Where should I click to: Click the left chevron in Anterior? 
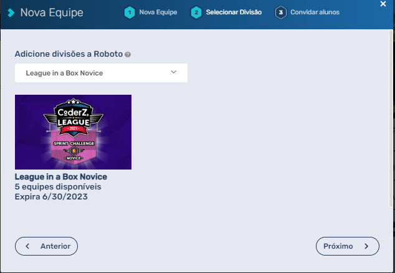pyautogui.click(x=27, y=246)
